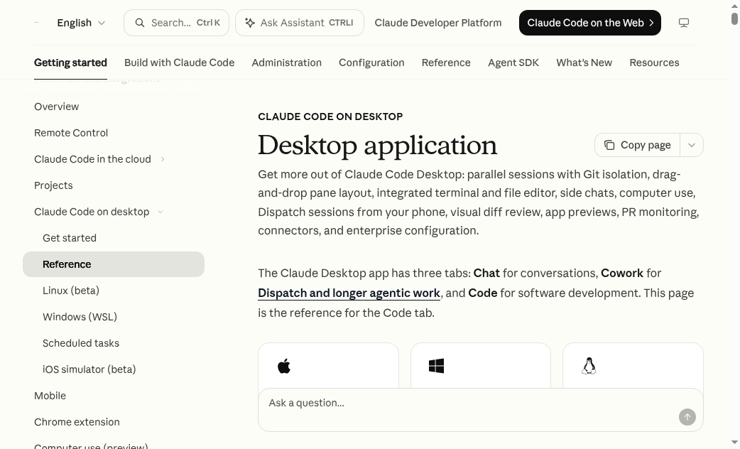Open the Resources tab

(654, 63)
